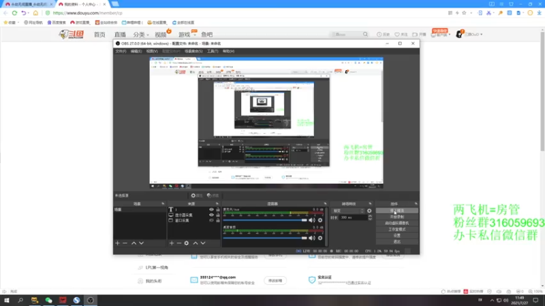This screenshot has width=545, height=306.
Task: Open source properties gear in sources toolbar
Action: tap(187, 243)
